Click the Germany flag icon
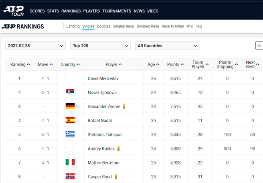This screenshot has height=183, width=263. 70,107
